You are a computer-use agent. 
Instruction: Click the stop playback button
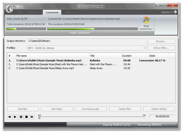[x=26, y=117]
